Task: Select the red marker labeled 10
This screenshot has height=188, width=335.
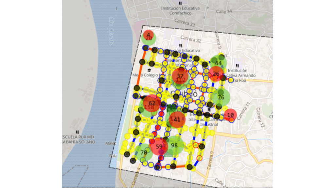Action: coord(230,115)
